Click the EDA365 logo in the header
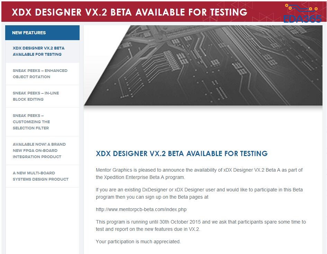327x254 pixels. (302, 14)
